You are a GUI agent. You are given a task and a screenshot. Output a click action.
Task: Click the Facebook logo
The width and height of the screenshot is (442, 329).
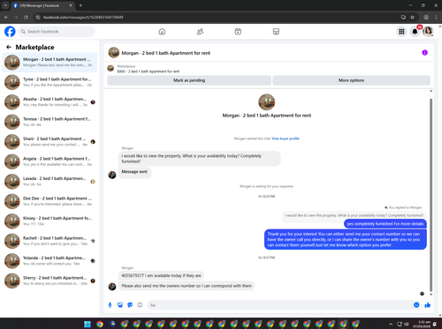[10, 32]
